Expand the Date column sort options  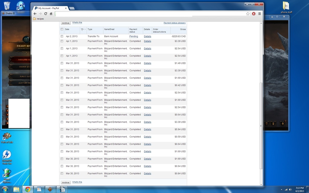tap(67, 29)
